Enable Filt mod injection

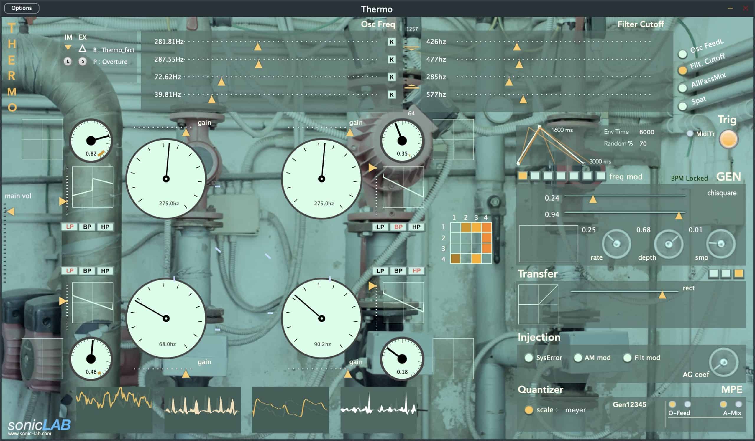click(627, 358)
